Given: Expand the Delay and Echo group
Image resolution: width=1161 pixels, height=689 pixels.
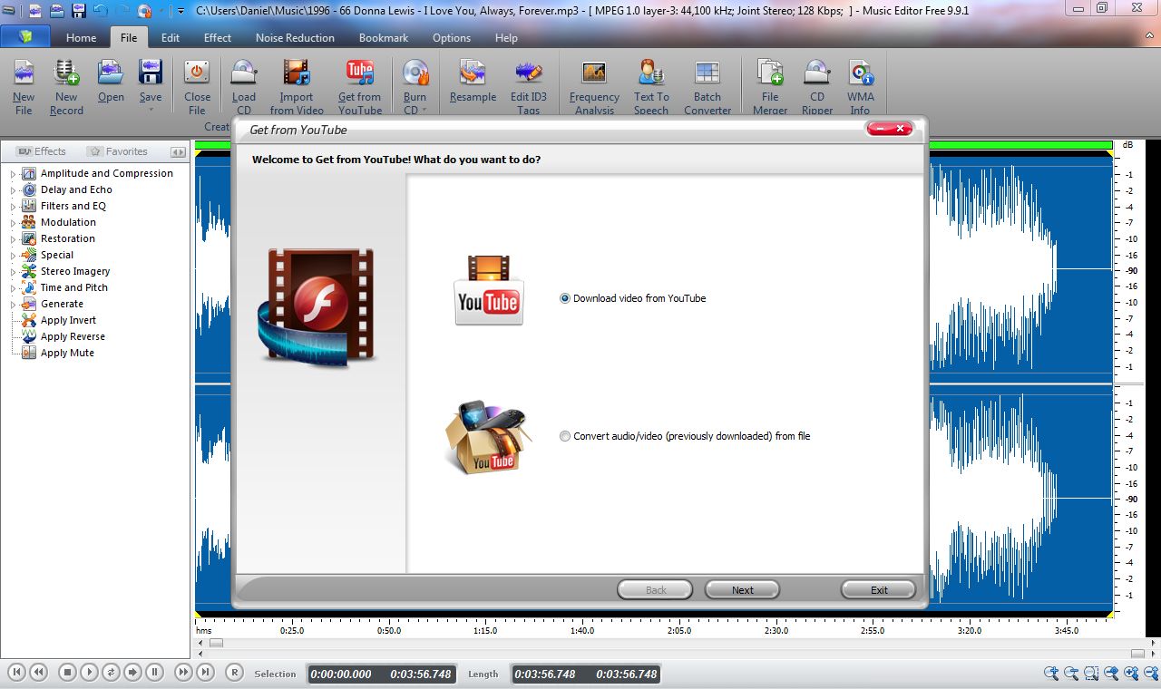Looking at the screenshot, I should coord(13,190).
